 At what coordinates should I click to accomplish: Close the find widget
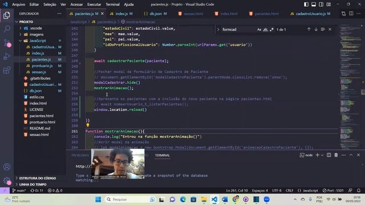point(330,29)
